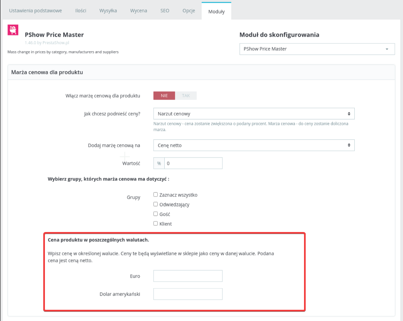
Task: Select the SEO tab
Action: coord(165,11)
